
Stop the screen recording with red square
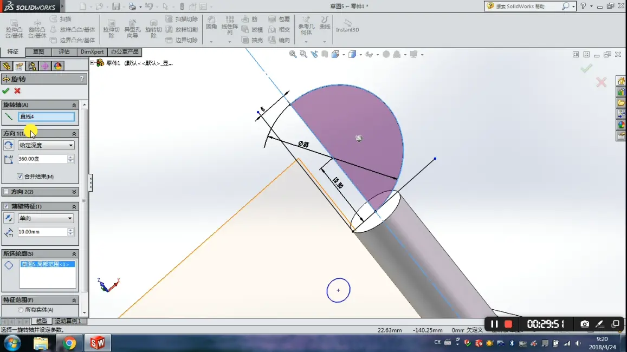tap(508, 324)
